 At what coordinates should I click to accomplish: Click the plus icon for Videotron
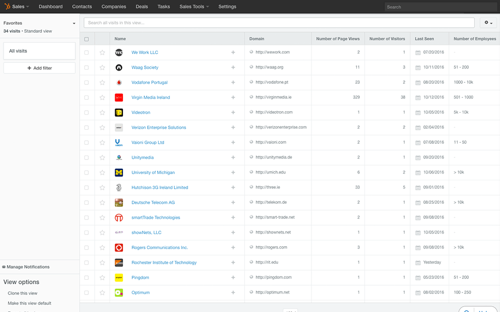[233, 113]
